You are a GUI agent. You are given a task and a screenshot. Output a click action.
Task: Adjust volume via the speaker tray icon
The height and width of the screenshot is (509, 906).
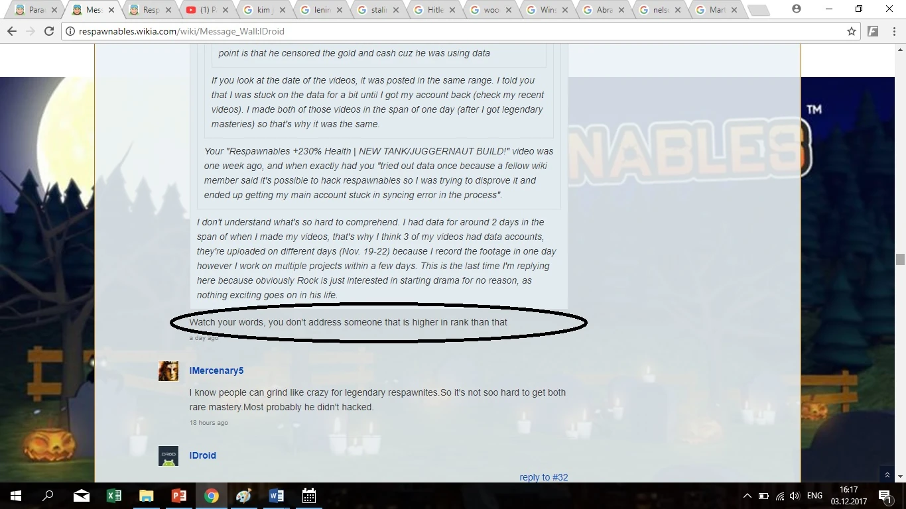(795, 496)
